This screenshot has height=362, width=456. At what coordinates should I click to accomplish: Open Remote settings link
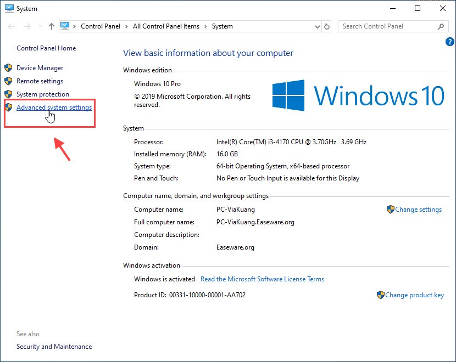[40, 81]
